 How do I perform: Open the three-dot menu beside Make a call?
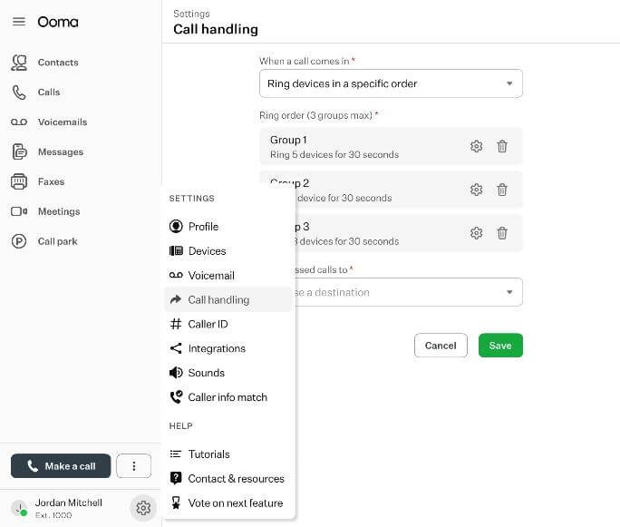[x=134, y=466]
